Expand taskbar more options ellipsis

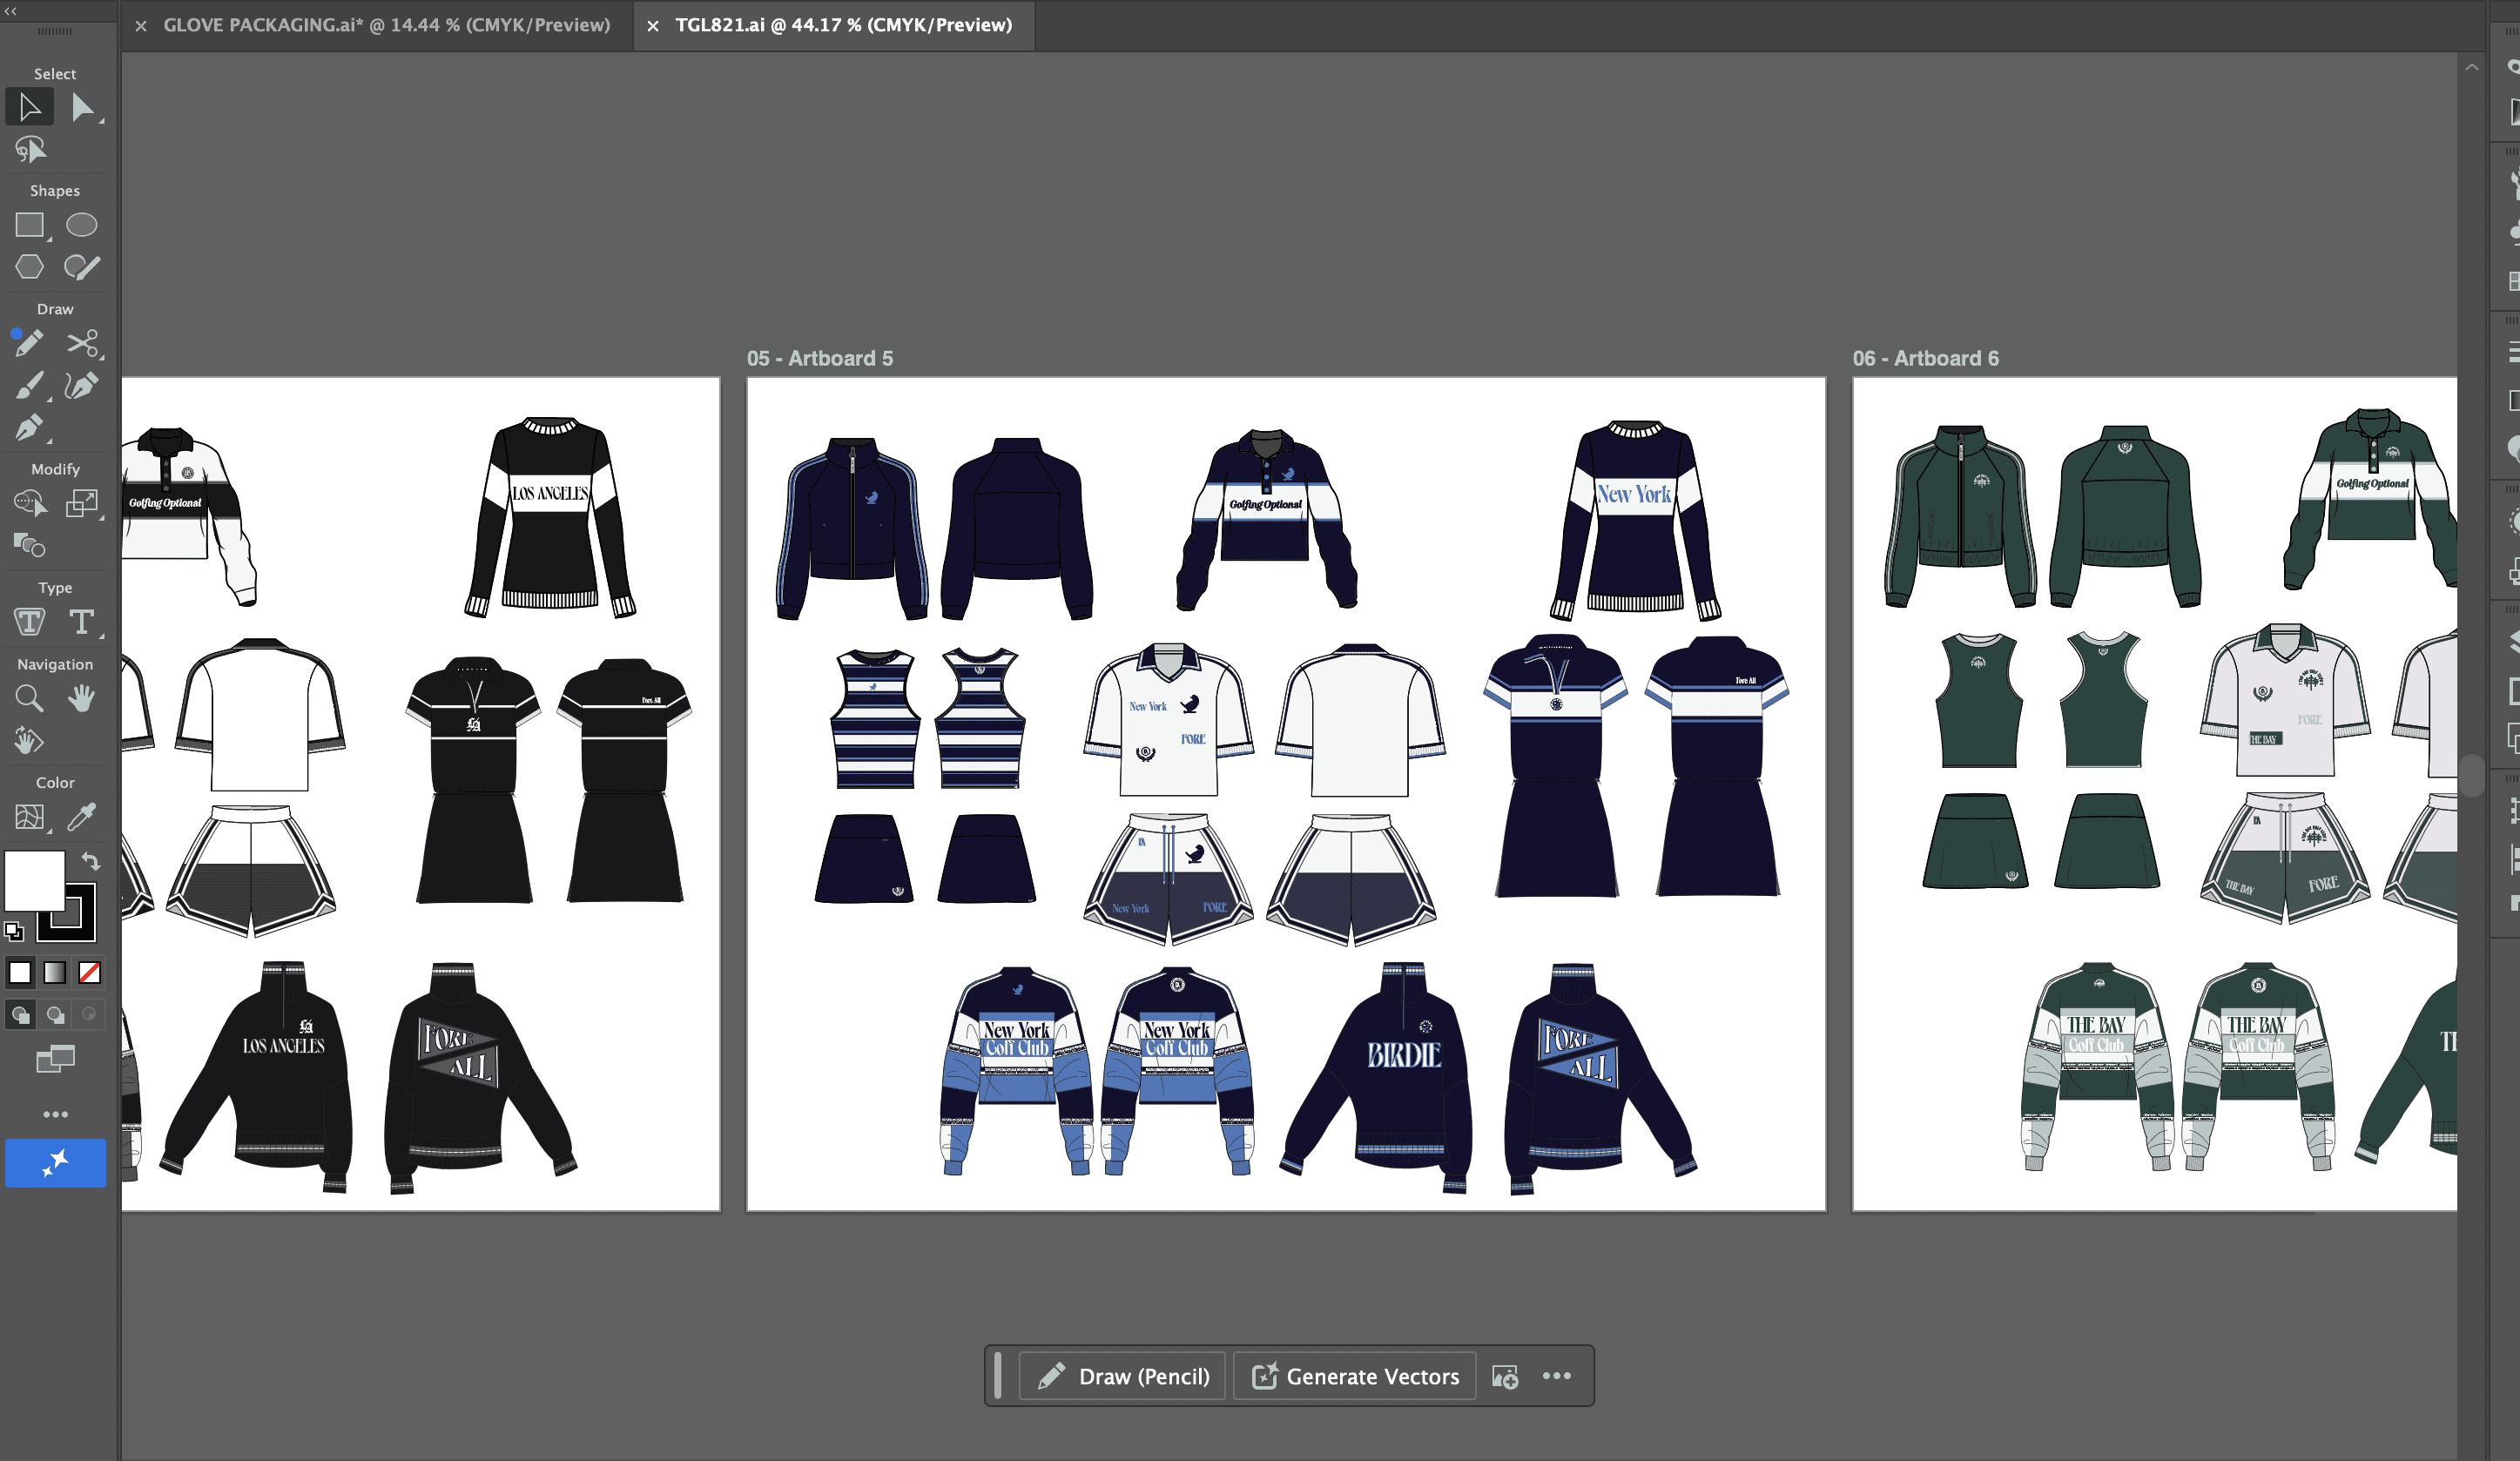coord(1556,1376)
